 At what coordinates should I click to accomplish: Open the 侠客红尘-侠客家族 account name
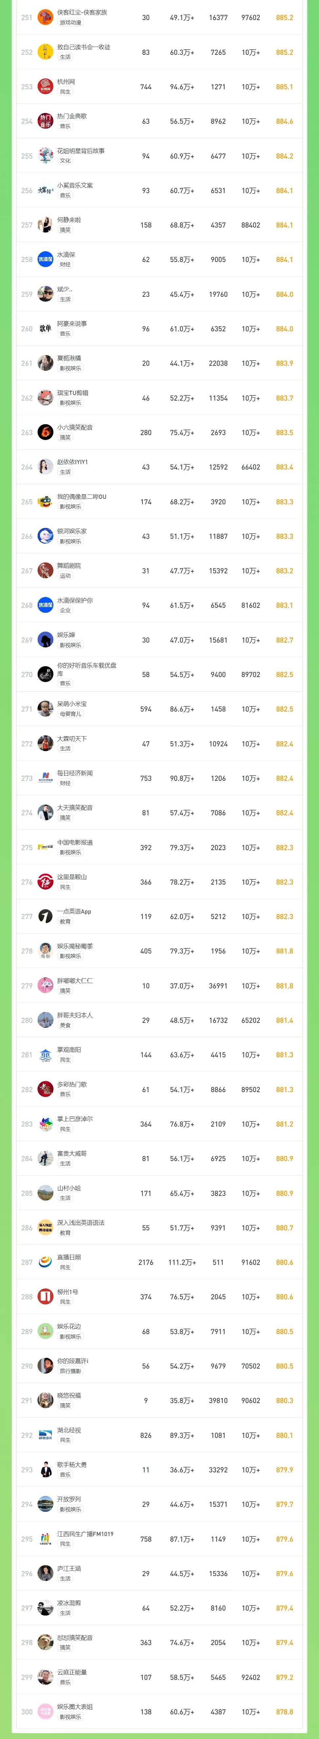click(82, 13)
